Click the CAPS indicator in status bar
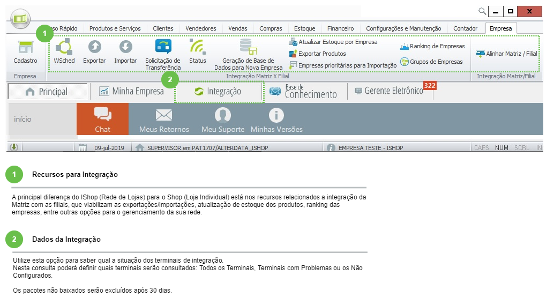This screenshot has height=305, width=554. point(482,148)
